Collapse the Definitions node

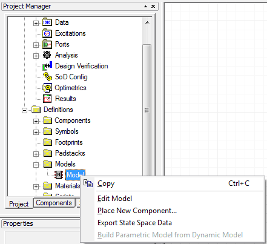click(x=24, y=110)
